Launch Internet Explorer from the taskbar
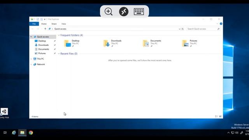 coord(14,133)
